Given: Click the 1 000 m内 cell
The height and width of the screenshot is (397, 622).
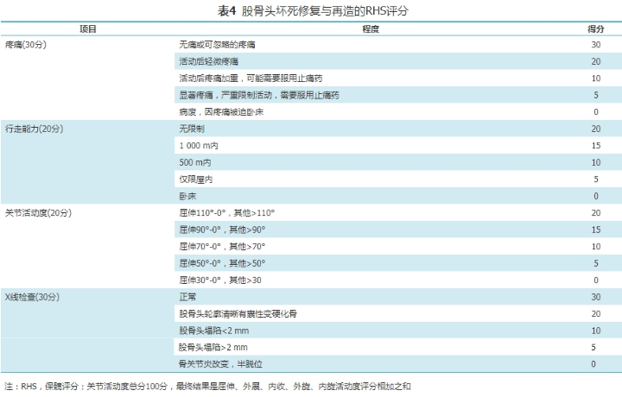Looking at the screenshot, I should pyautogui.click(x=199, y=146).
